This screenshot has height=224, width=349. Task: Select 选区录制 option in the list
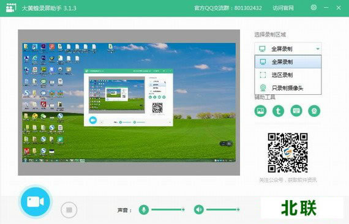pos(288,75)
